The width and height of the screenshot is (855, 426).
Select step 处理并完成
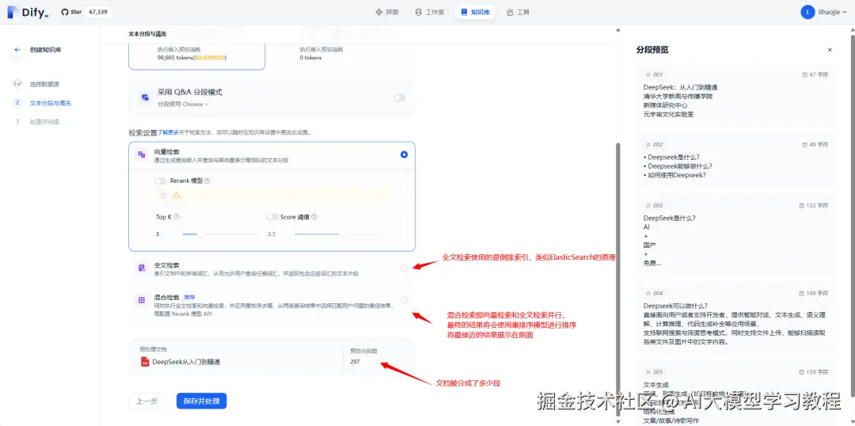44,121
